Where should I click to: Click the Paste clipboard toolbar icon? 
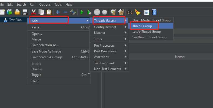49,12
